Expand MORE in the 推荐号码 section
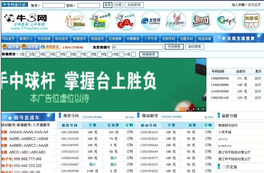The image size is (264, 173). 130,117
